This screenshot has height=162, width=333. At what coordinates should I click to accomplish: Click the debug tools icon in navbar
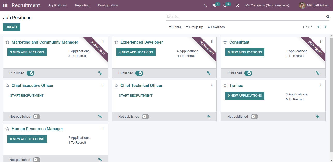237,5
